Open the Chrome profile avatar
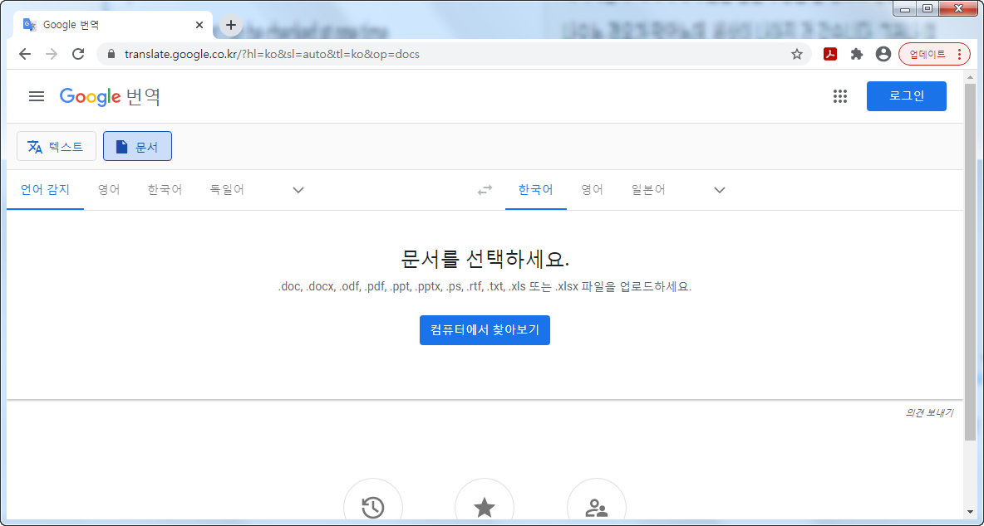 (x=883, y=54)
